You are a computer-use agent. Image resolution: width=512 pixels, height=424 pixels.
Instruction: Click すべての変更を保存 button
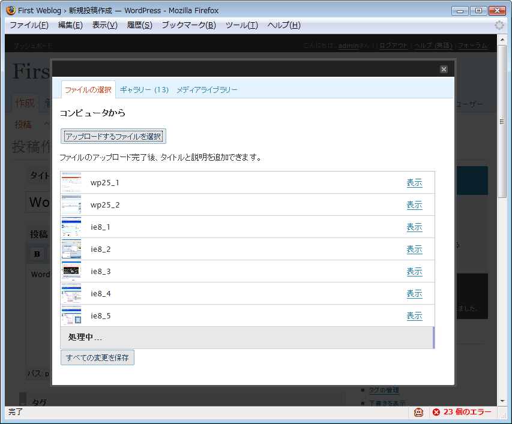pos(97,358)
